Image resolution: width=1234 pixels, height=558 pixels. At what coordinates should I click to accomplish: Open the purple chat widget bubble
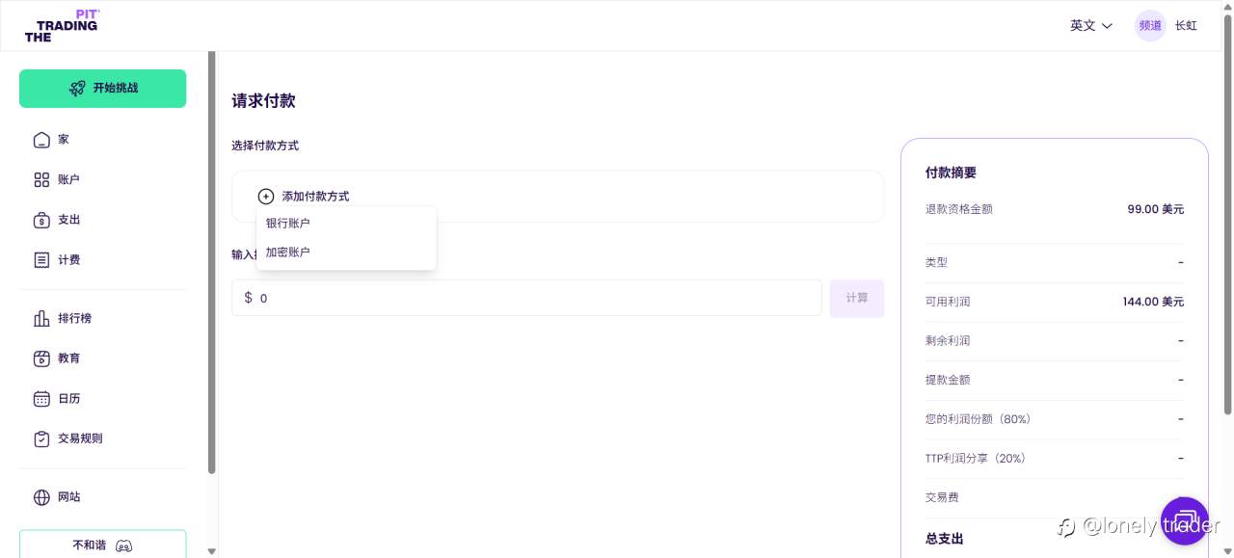coord(1185,521)
